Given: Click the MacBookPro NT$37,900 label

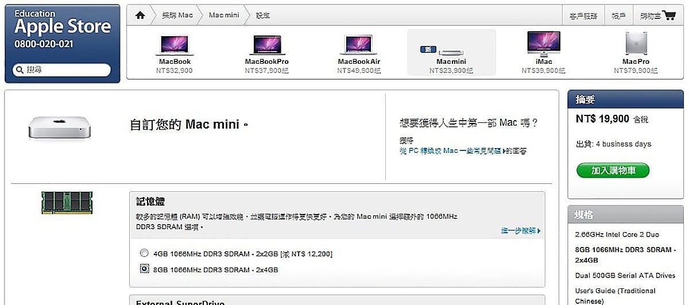Looking at the screenshot, I should click(266, 66).
